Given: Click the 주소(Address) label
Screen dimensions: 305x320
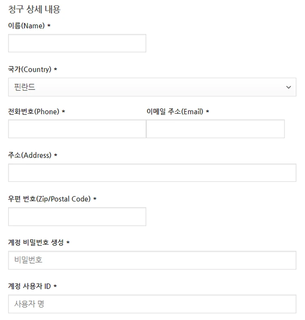Looking at the screenshot, I should pyautogui.click(x=29, y=155).
